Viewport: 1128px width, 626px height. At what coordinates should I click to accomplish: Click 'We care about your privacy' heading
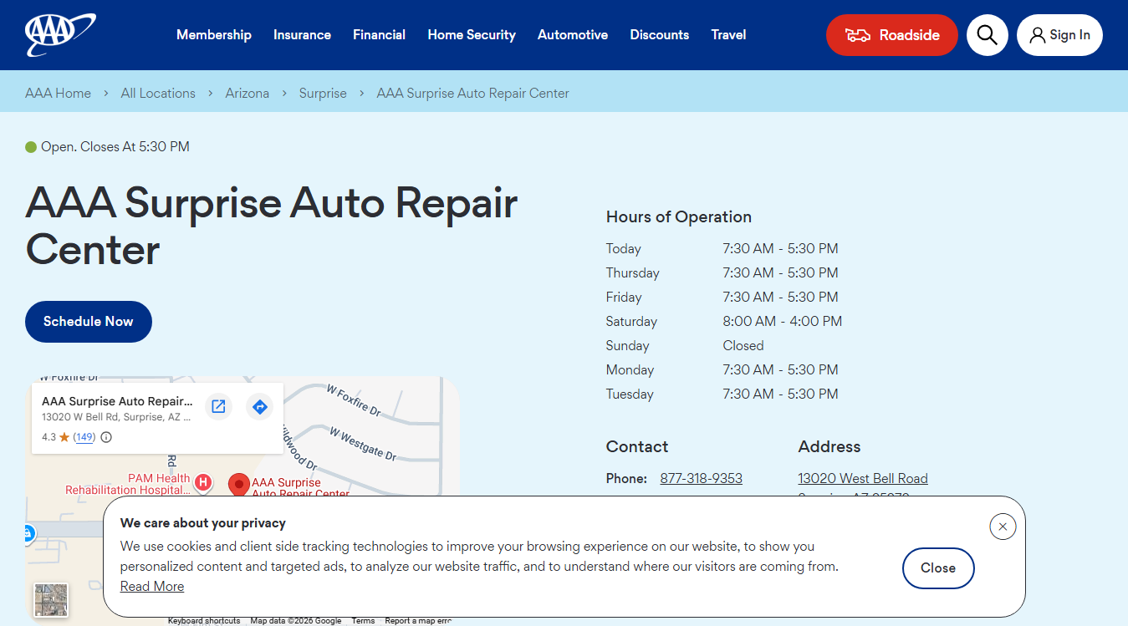pos(203,523)
